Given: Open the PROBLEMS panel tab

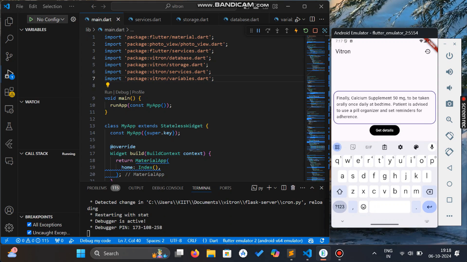Looking at the screenshot, I should pyautogui.click(x=103, y=188).
